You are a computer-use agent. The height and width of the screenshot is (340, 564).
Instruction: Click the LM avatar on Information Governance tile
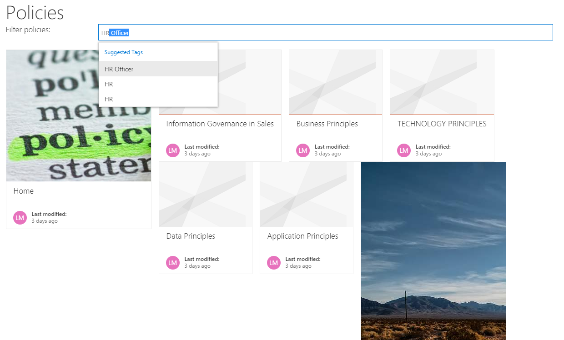[x=172, y=150]
